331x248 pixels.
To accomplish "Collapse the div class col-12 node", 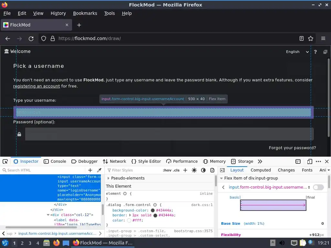I will click(48, 215).
